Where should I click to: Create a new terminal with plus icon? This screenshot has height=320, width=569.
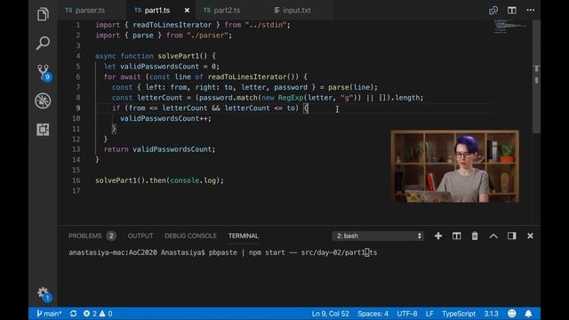pos(438,236)
